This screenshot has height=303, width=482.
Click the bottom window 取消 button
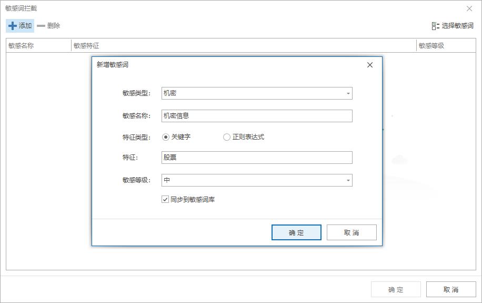pos(451,289)
